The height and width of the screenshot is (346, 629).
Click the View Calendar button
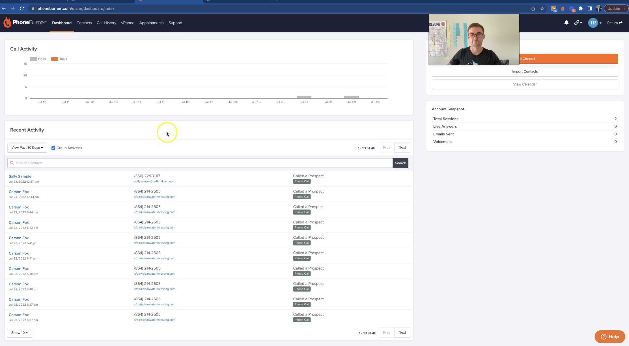(x=525, y=84)
